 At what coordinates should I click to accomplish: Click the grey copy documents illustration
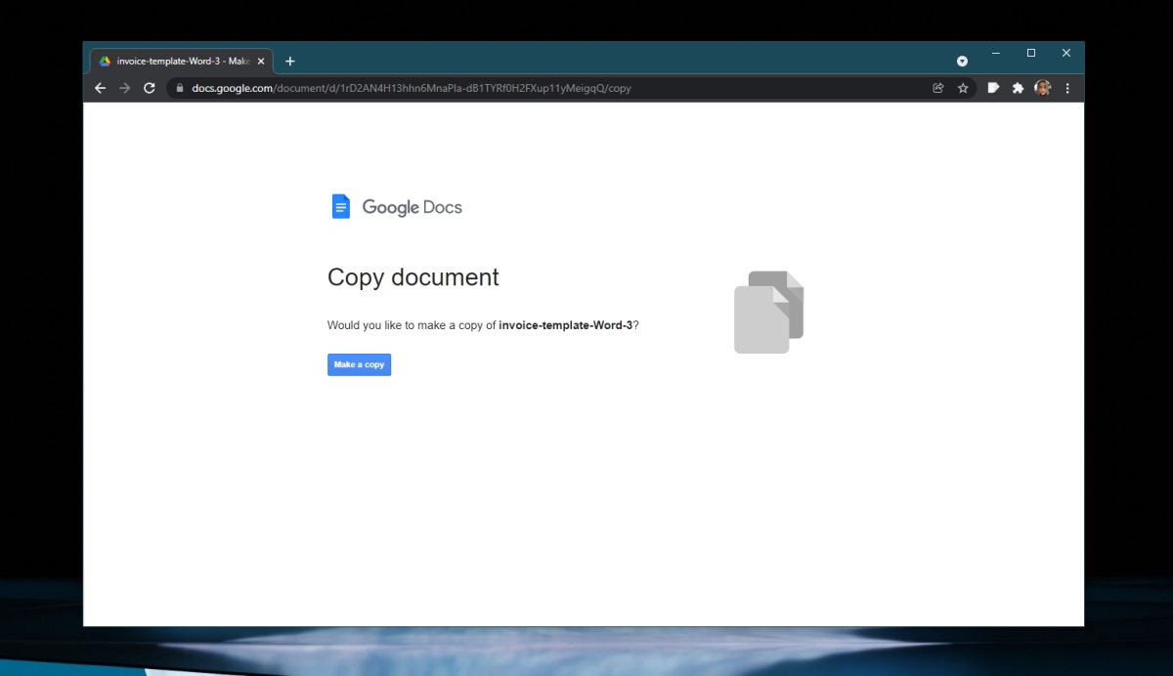[769, 312]
